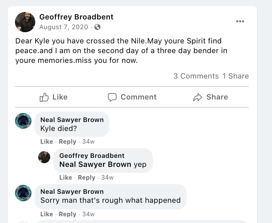Click Neal Sawyer Brown's avatar on 'Sorry man' comment

click(23, 193)
